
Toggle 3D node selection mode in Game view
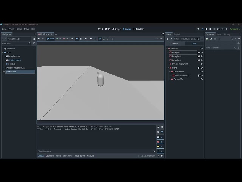point(65,39)
